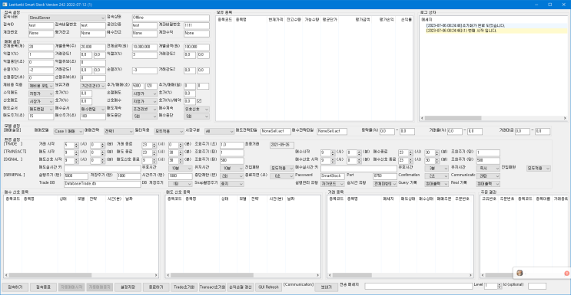Click the Trade DB field DatabaseTrade.db
571x295 pixels.
click(102, 184)
